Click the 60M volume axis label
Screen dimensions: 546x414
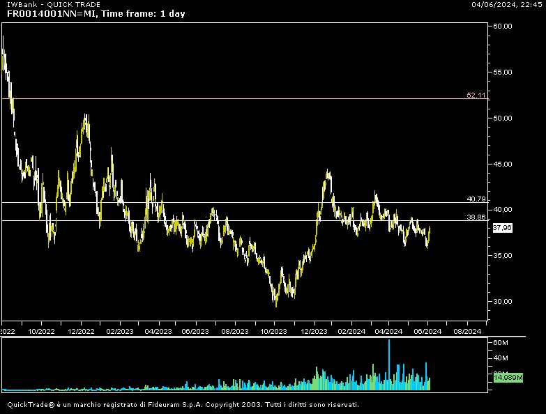(501, 343)
